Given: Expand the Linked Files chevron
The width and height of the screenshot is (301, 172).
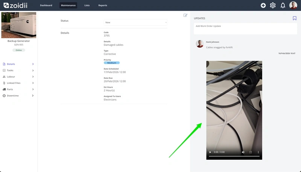Looking at the screenshot, I should (33, 83).
